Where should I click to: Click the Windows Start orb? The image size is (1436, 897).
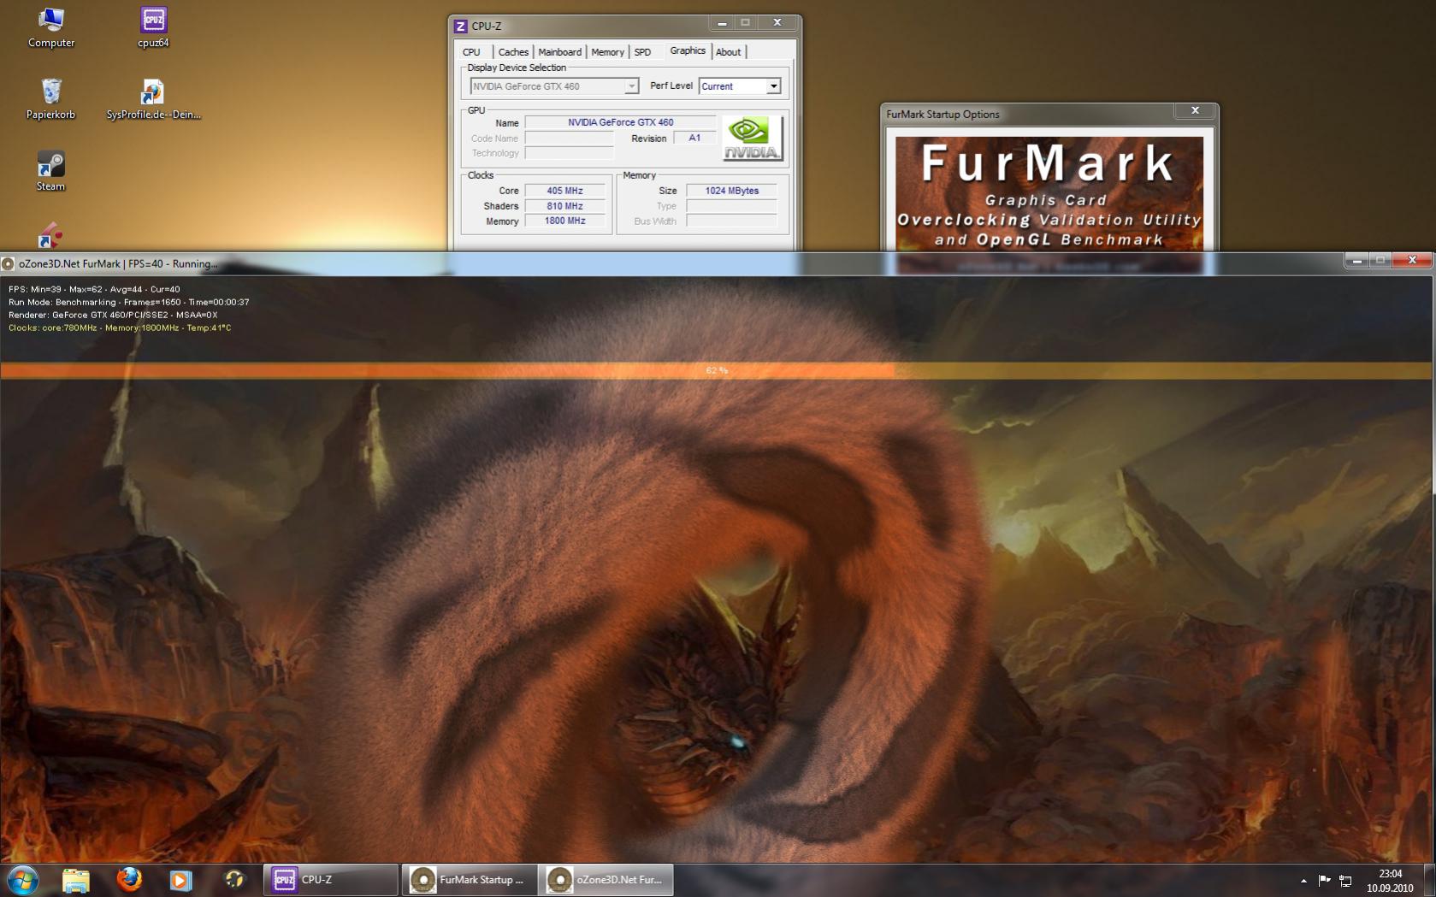[23, 879]
